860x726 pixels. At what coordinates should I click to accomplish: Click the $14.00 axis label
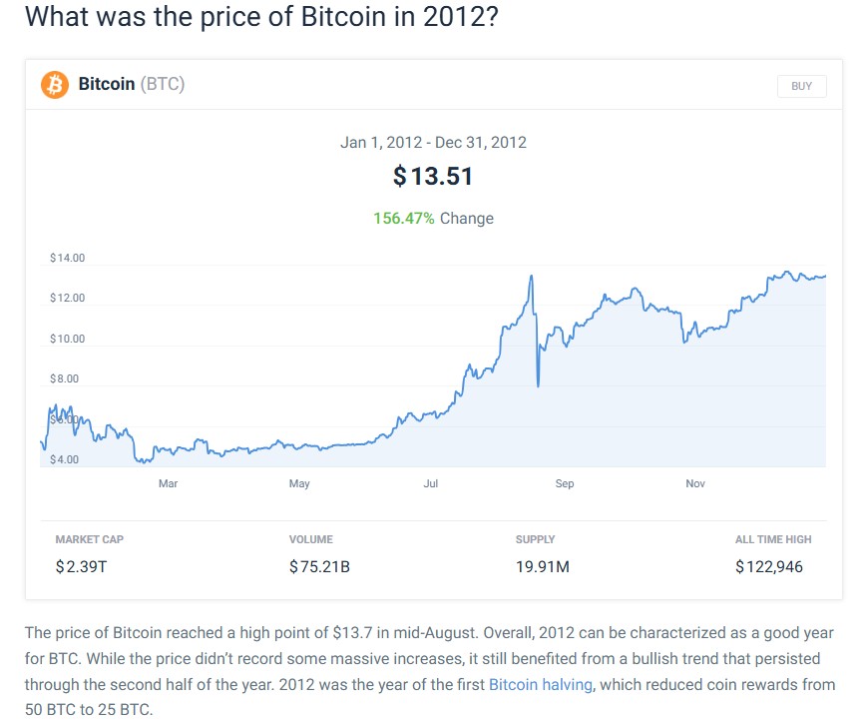(68, 258)
